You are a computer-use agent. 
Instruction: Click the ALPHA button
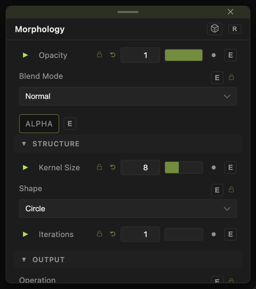pyautogui.click(x=39, y=124)
